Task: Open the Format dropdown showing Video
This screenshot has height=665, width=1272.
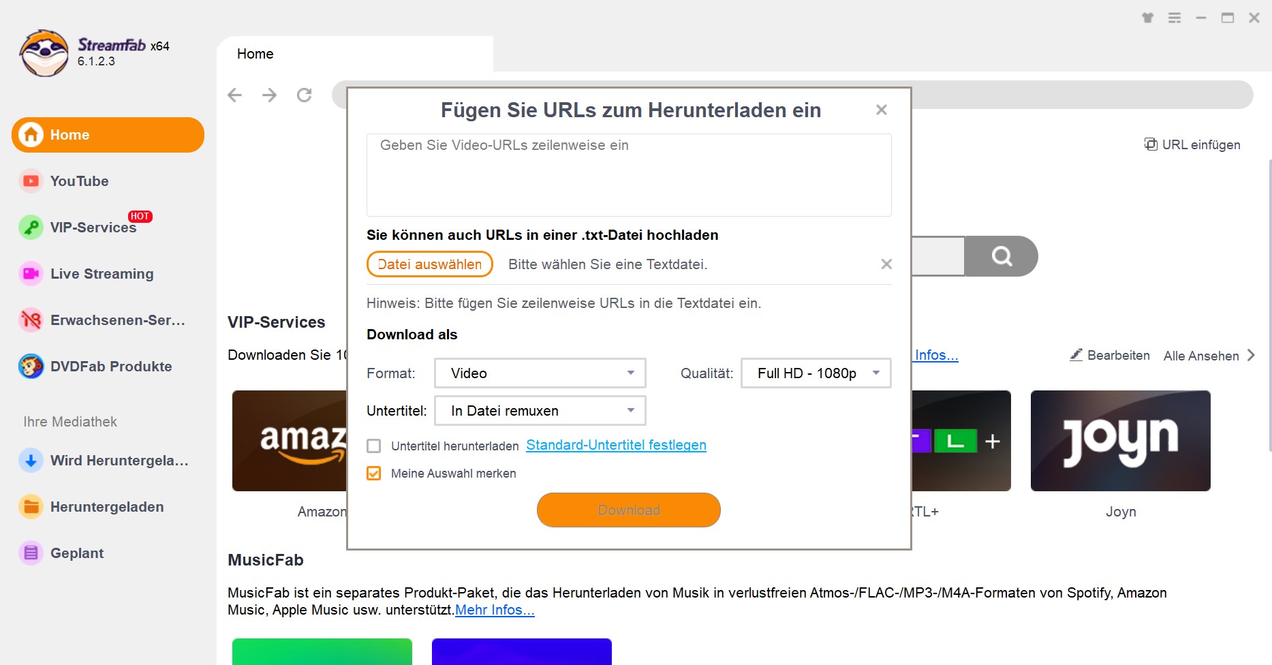Action: tap(540, 373)
